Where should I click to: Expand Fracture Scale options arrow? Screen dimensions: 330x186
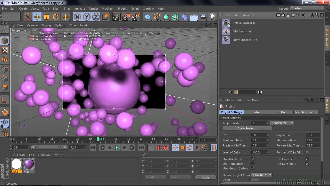95,39
